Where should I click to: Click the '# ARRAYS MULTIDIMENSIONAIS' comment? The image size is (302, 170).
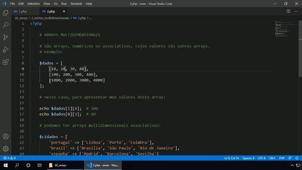coord(70,35)
